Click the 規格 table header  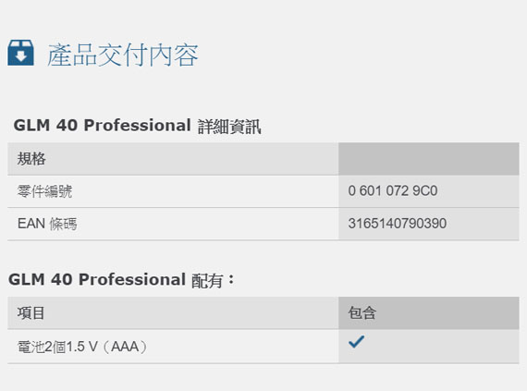(31, 159)
